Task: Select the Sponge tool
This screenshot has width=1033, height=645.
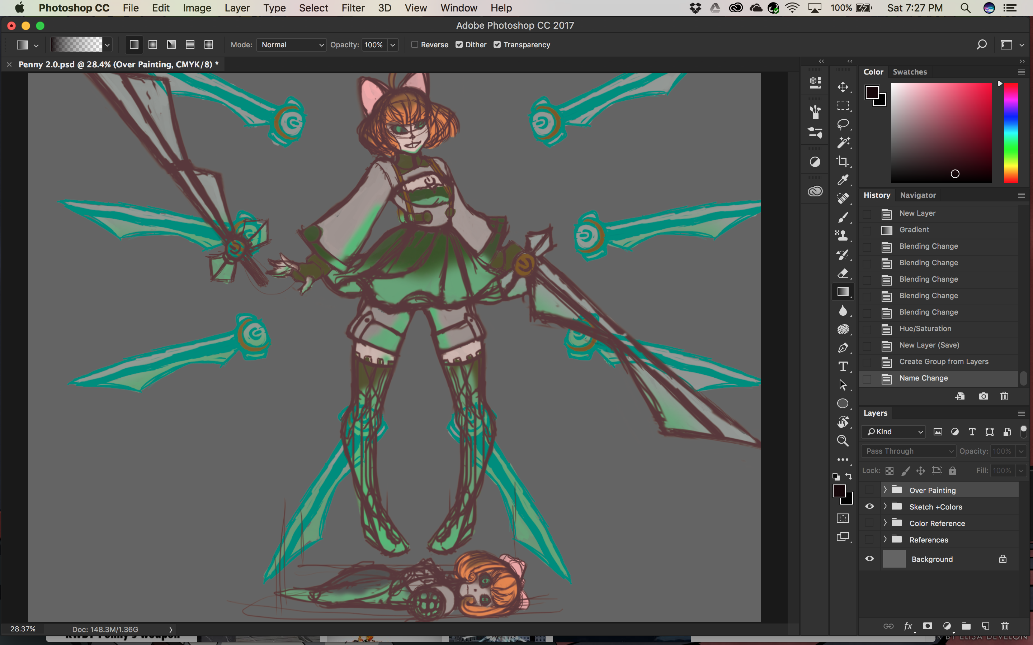Action: (x=843, y=329)
